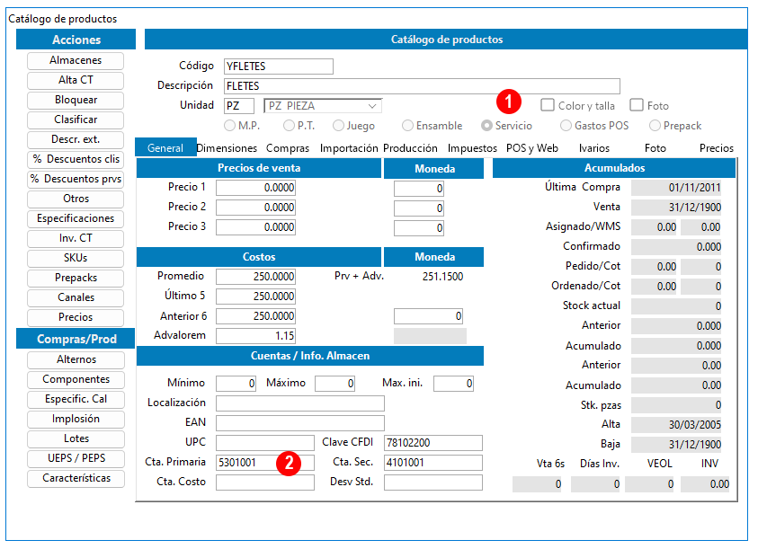Focus the EAN field
Image resolution: width=758 pixels, height=549 pixels.
300,423
